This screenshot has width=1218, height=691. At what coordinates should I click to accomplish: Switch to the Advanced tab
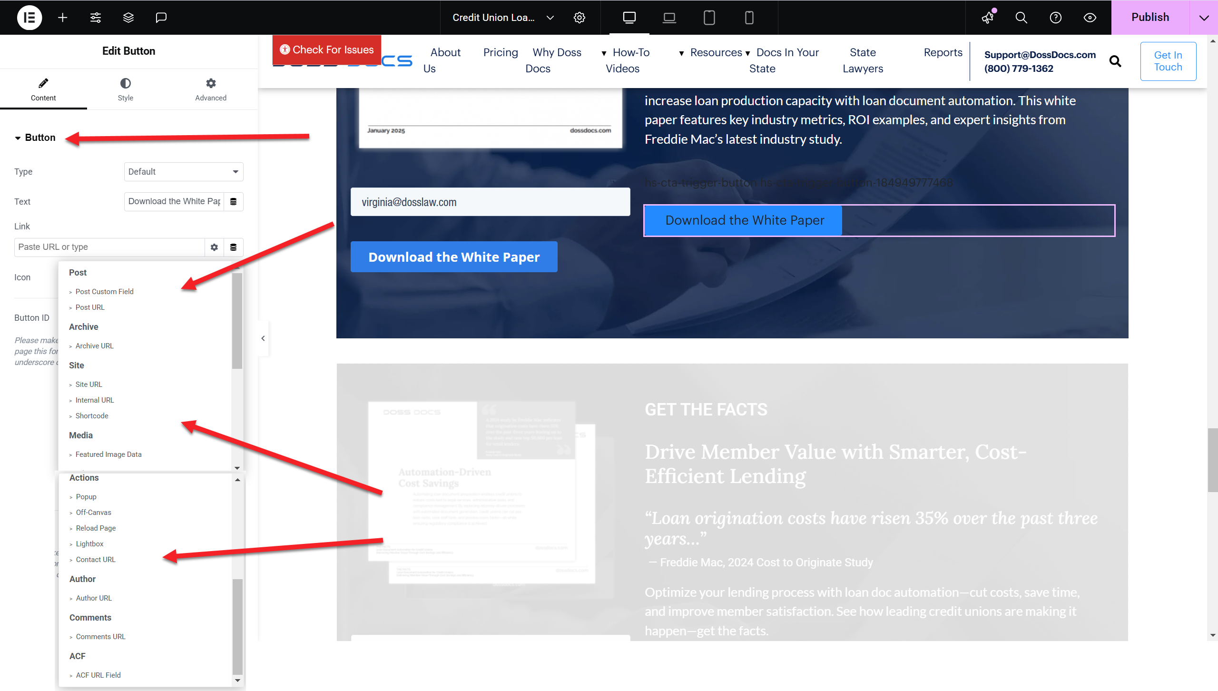(210, 89)
